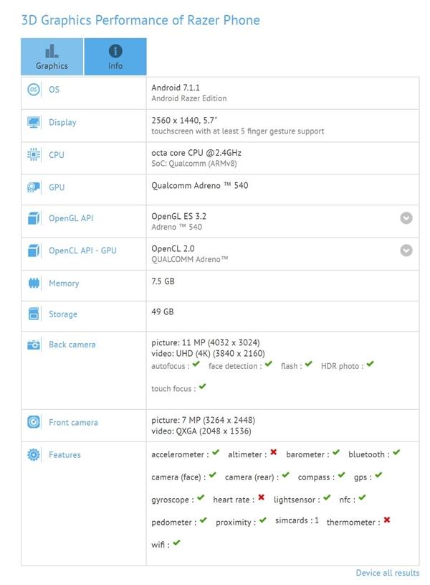
Task: Click the GPU card icon
Action: pos(34,187)
